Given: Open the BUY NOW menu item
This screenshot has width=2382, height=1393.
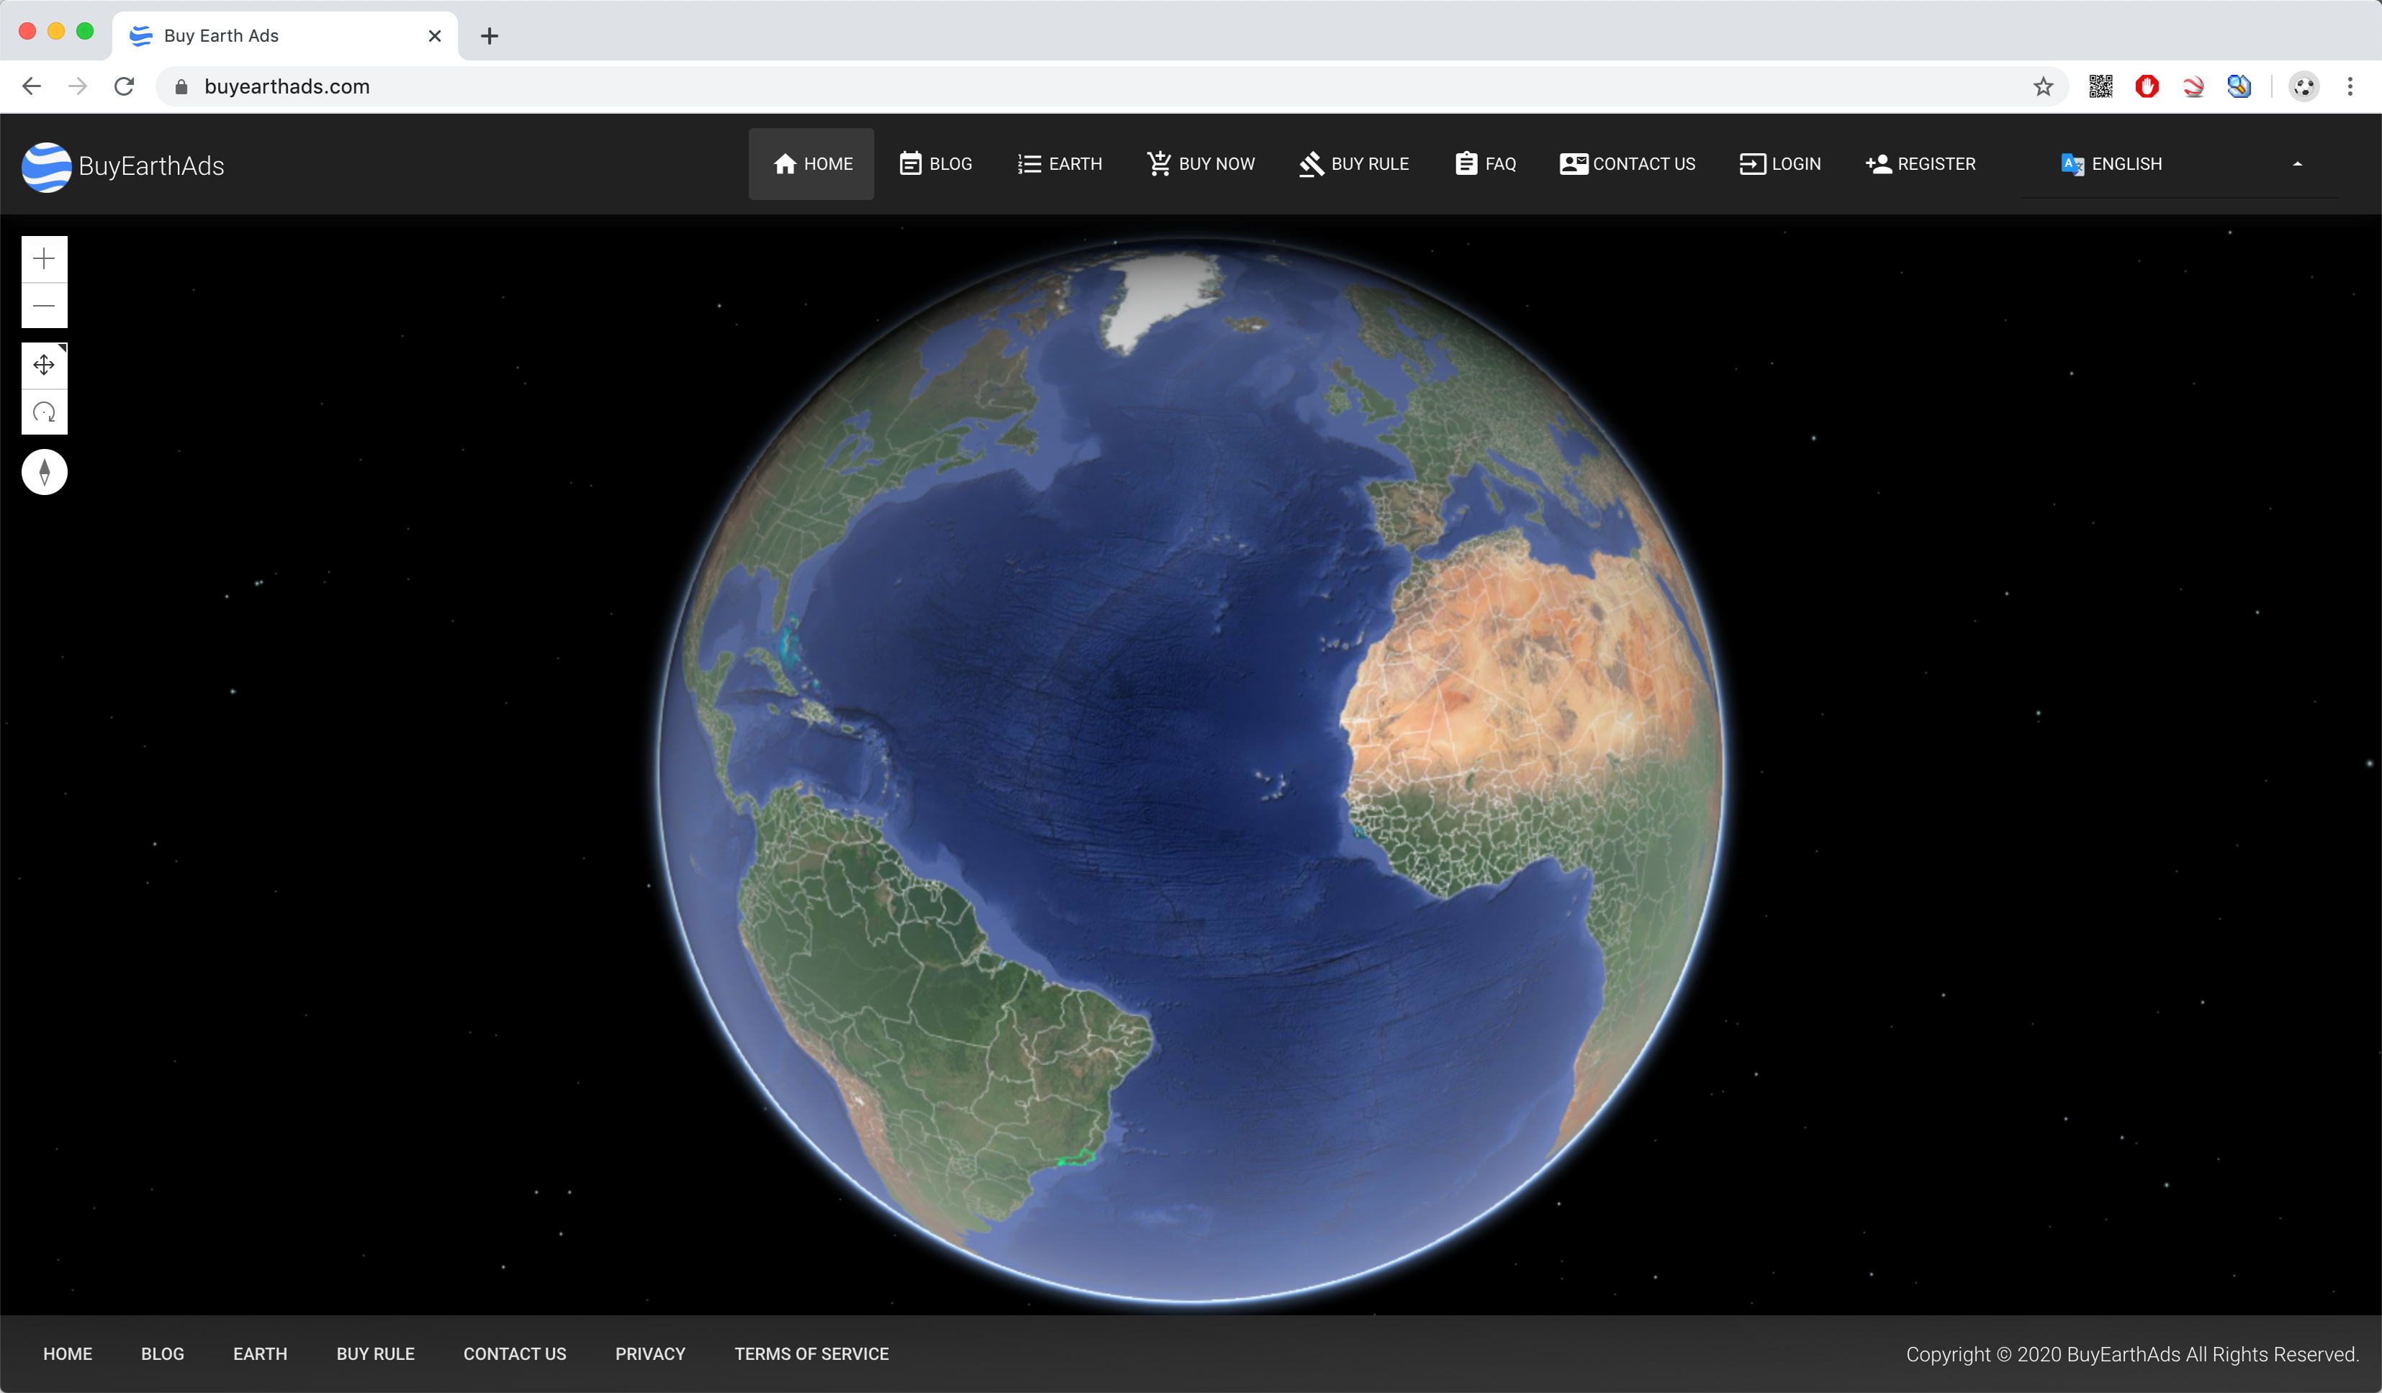Looking at the screenshot, I should [x=1201, y=165].
